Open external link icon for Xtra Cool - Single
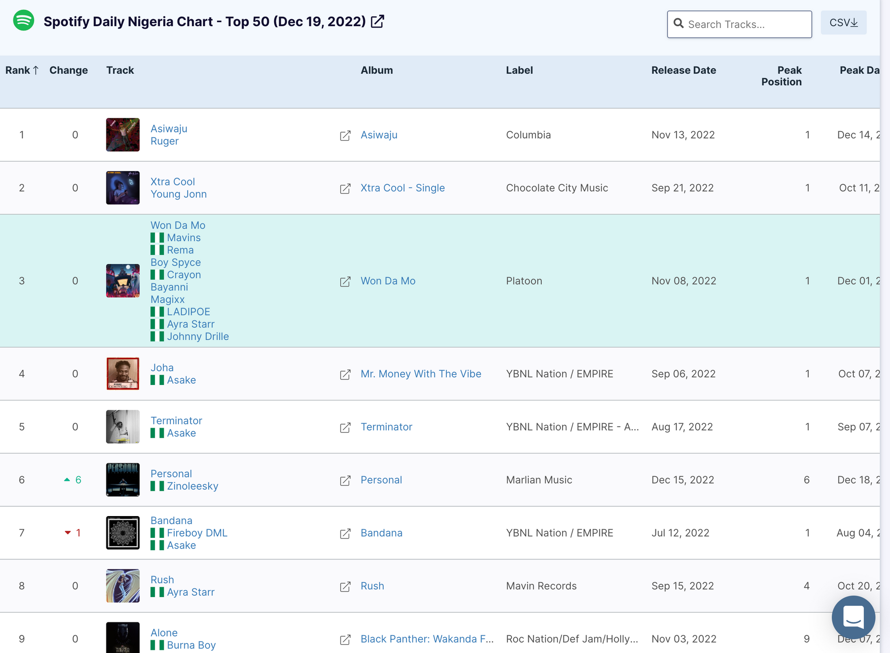The width and height of the screenshot is (890, 653). click(345, 188)
